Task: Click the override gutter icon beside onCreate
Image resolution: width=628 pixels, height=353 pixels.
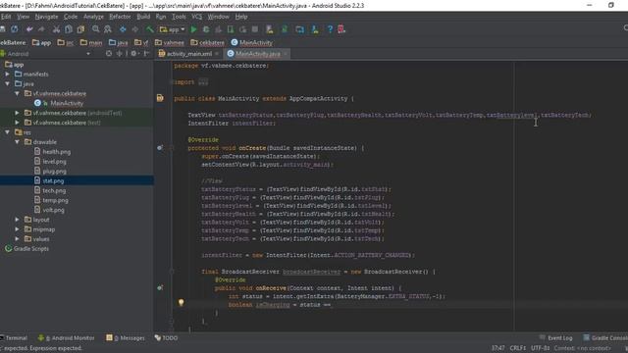Action: tap(160, 148)
